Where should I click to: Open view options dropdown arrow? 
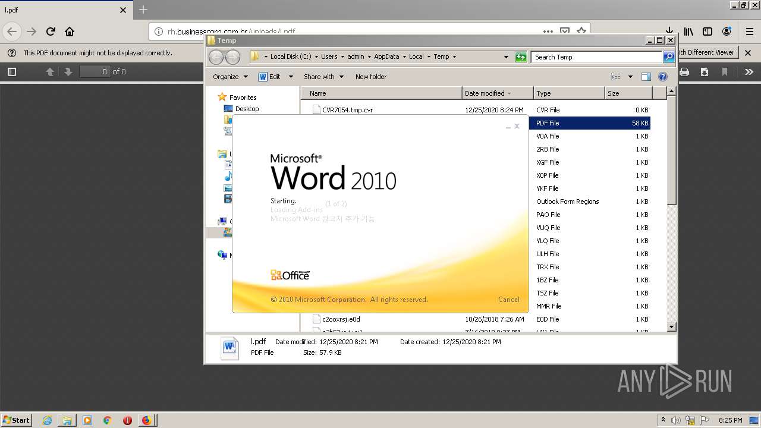(x=630, y=77)
